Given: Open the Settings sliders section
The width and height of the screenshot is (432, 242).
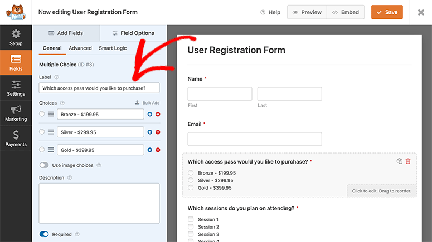Looking at the screenshot, I should pyautogui.click(x=16, y=88).
